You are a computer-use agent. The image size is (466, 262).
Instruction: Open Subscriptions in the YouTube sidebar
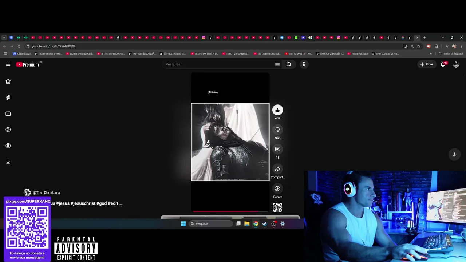(x=8, y=114)
